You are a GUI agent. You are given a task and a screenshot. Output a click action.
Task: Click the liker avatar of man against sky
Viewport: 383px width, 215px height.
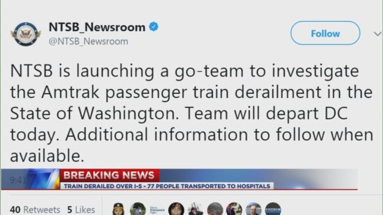(x=254, y=209)
